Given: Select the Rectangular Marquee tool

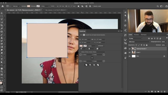Looking at the screenshot, I should pyautogui.click(x=2, y=16).
